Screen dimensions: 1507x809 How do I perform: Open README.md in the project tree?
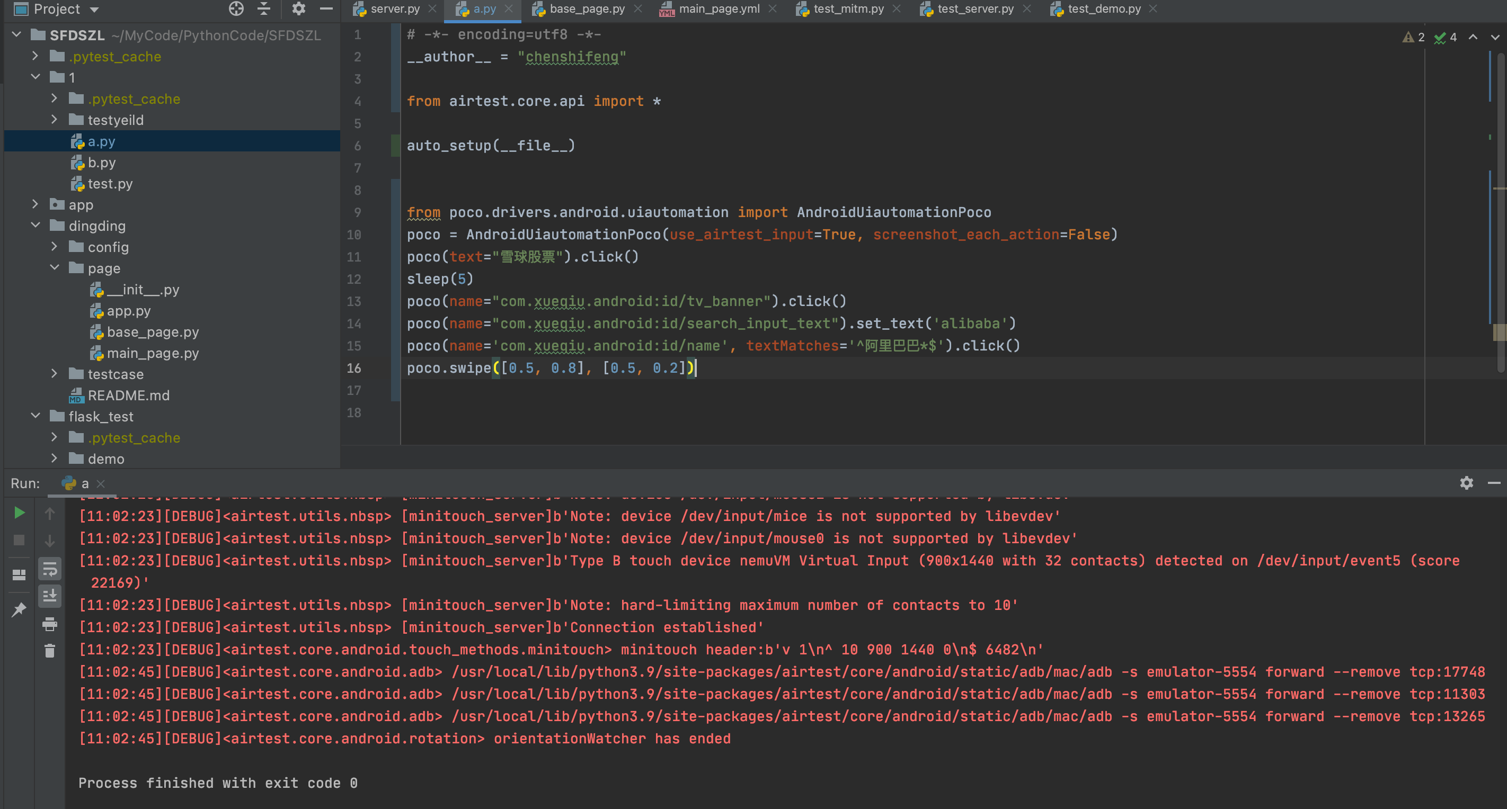[128, 395]
